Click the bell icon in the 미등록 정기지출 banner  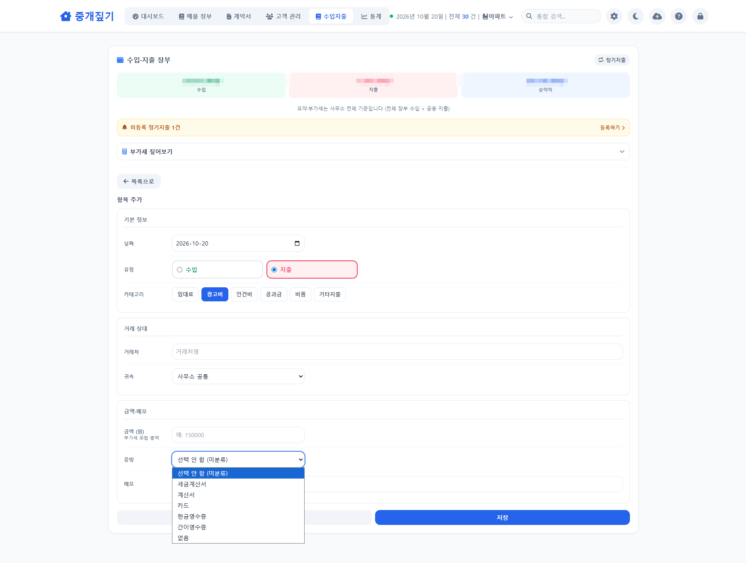coord(125,128)
